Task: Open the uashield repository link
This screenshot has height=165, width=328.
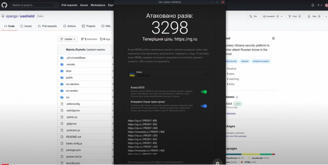Action: tap(27, 16)
